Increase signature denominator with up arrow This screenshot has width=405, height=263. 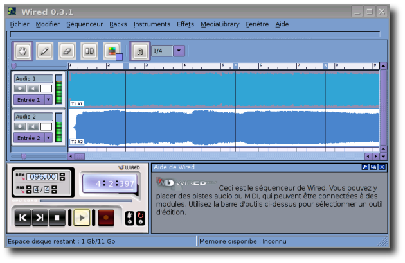pos(54,187)
